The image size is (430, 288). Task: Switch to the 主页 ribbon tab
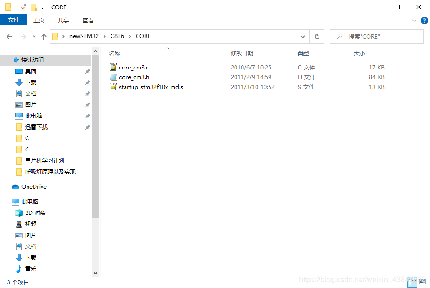tap(38, 21)
